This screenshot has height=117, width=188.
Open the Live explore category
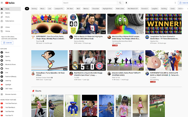11,73
